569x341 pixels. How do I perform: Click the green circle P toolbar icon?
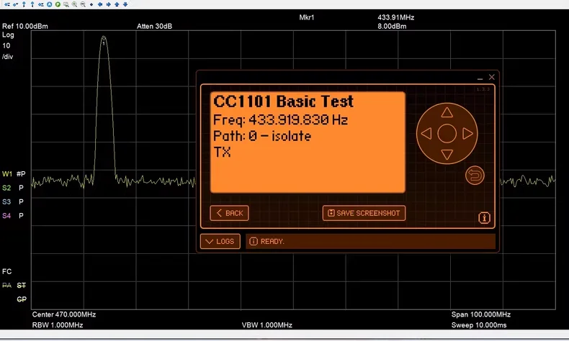click(58, 4)
